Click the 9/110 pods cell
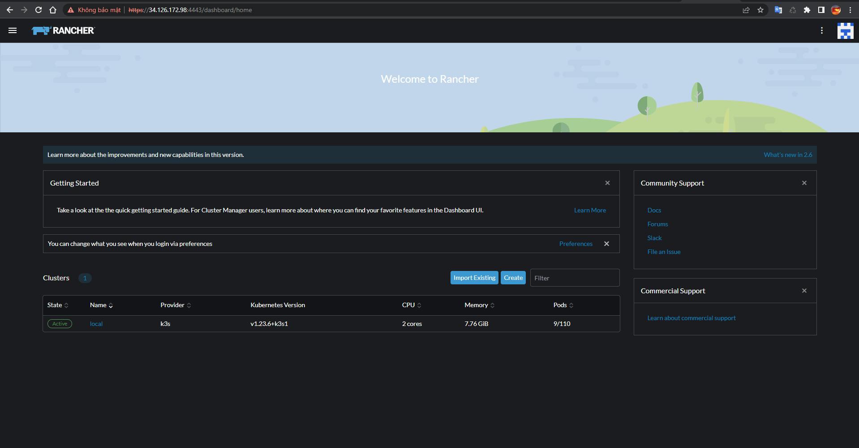This screenshot has height=448, width=859. (562, 324)
